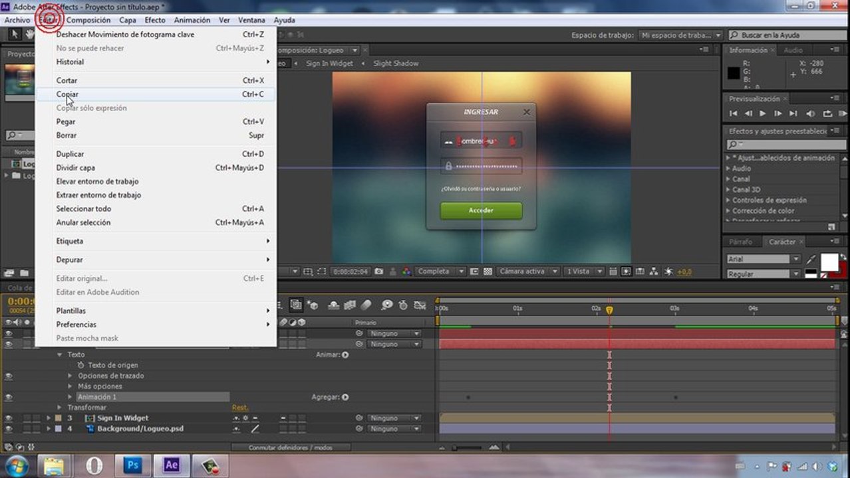
Task: Toggle collapse transformations switch on Sign In Widget
Action: pos(246,418)
